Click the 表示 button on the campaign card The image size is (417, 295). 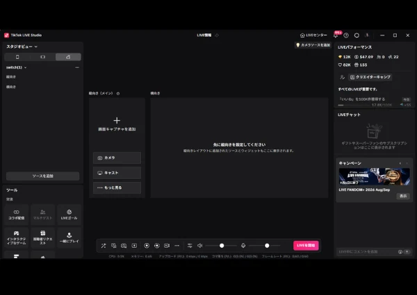[403, 196]
